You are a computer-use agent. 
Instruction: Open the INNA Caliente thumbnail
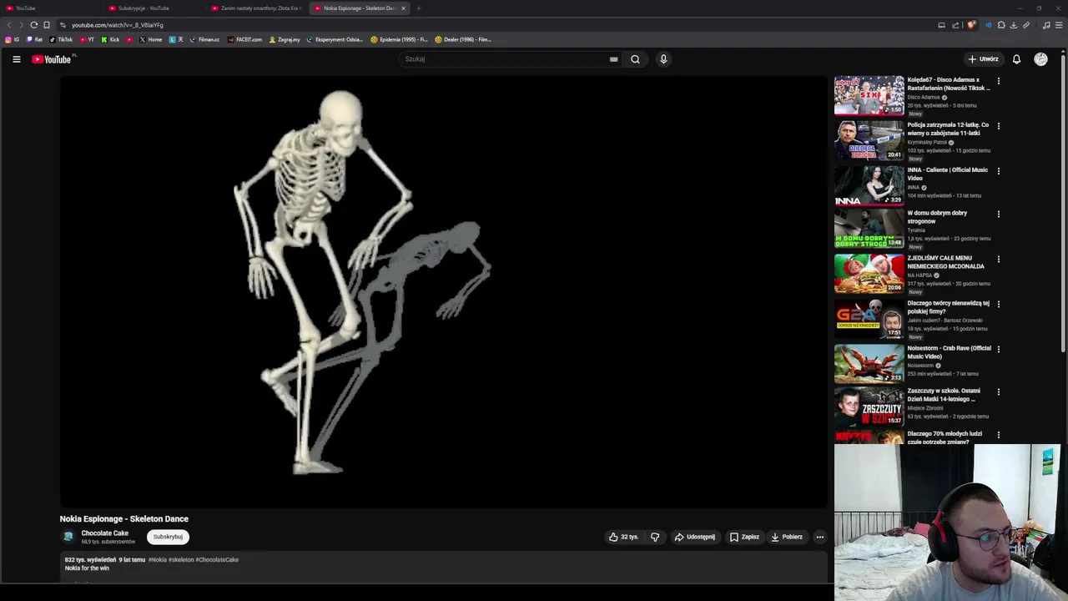pos(869,185)
